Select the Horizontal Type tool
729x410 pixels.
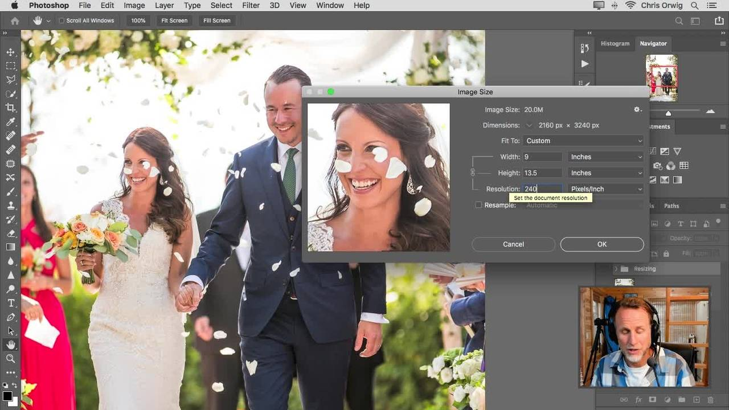coord(10,303)
